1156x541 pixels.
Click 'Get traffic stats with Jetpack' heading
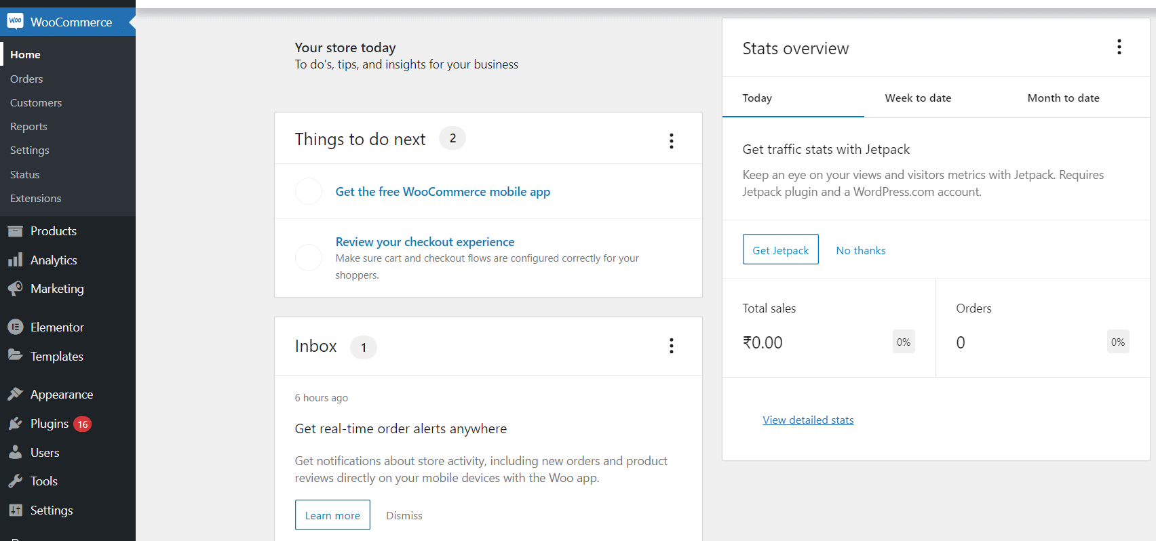tap(826, 149)
